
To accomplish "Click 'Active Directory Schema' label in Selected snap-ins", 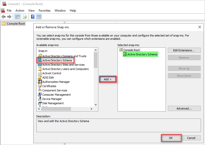I will (x=142, y=54).
